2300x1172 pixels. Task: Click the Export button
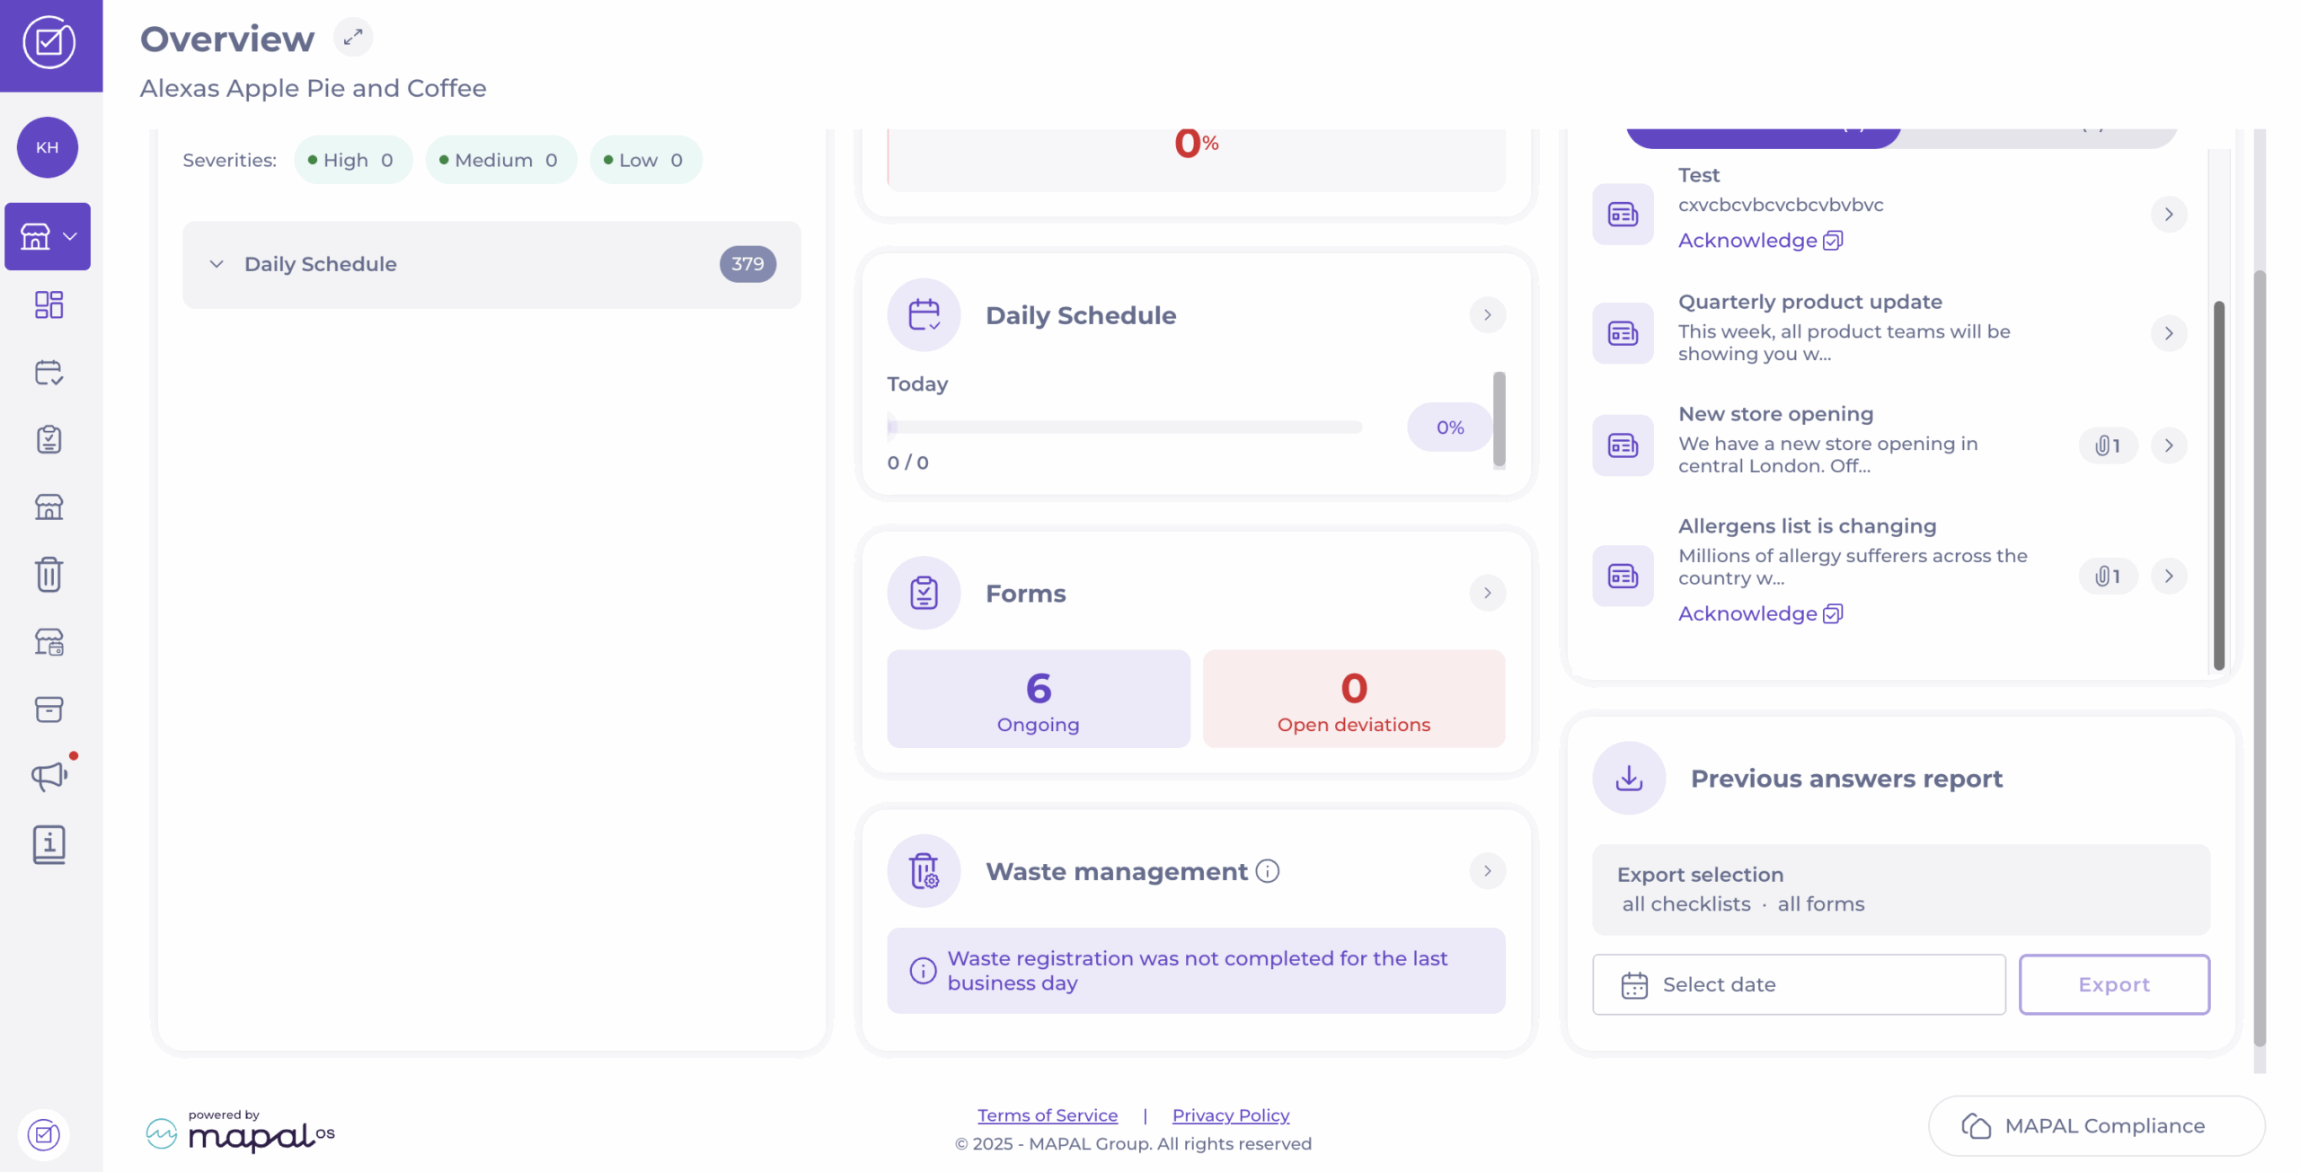coord(2113,984)
